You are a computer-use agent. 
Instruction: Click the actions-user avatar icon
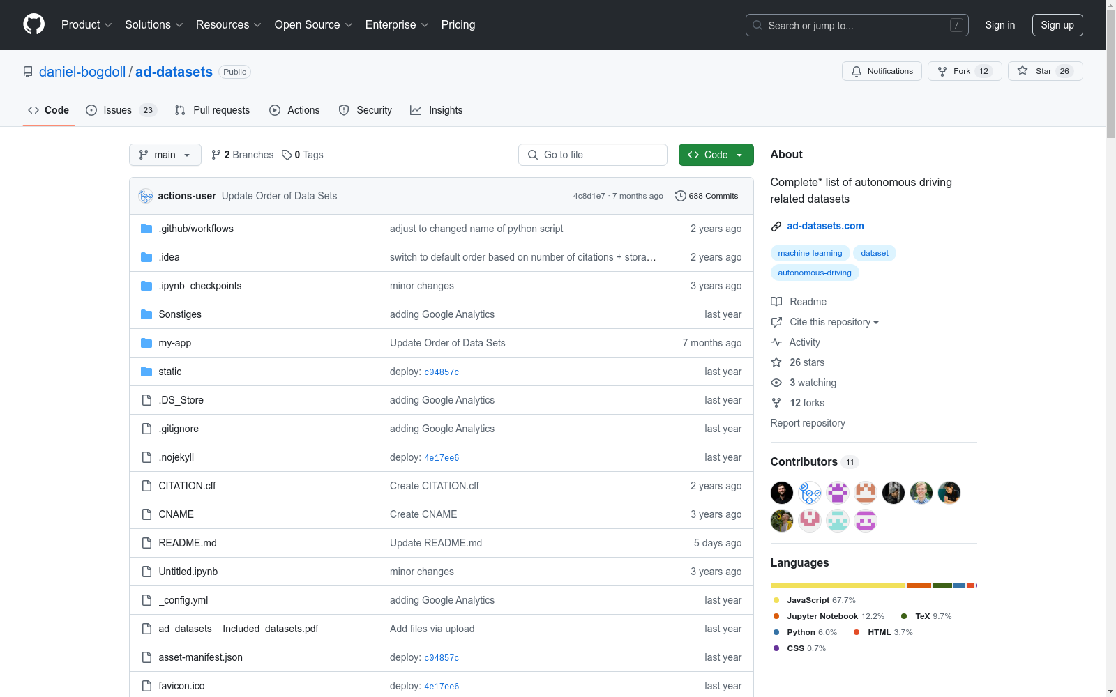(146, 196)
